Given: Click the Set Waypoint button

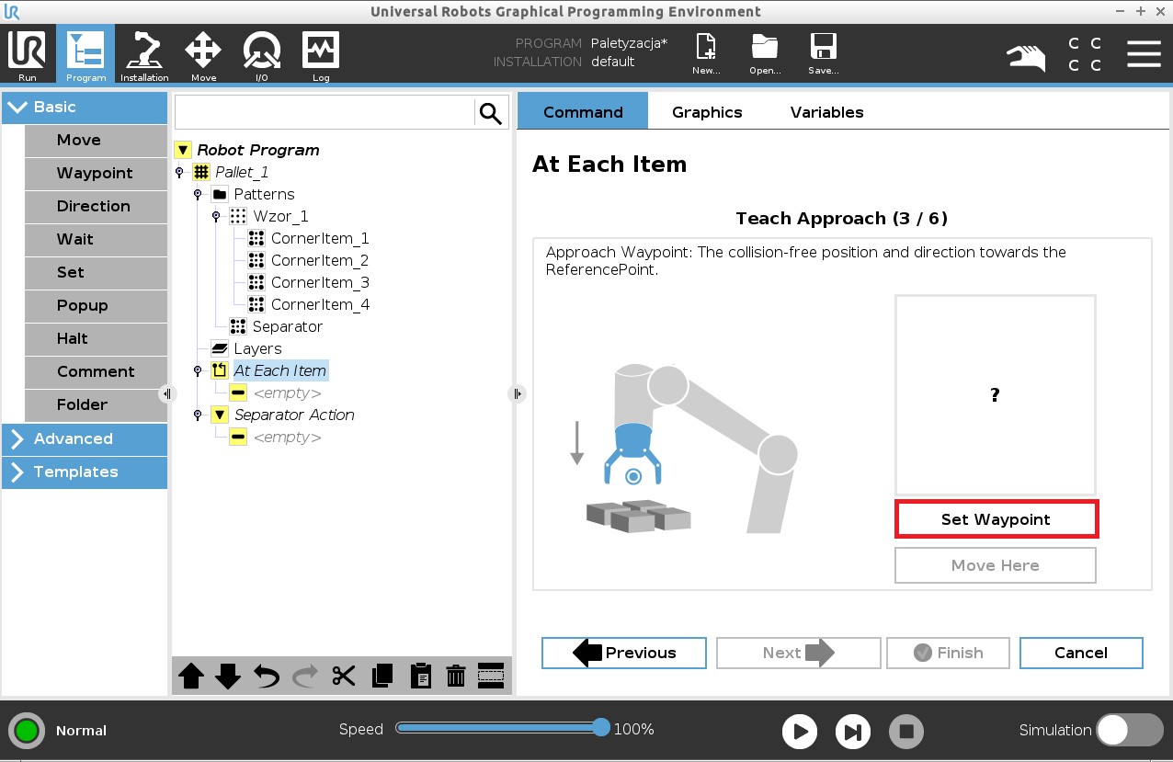Looking at the screenshot, I should [996, 519].
